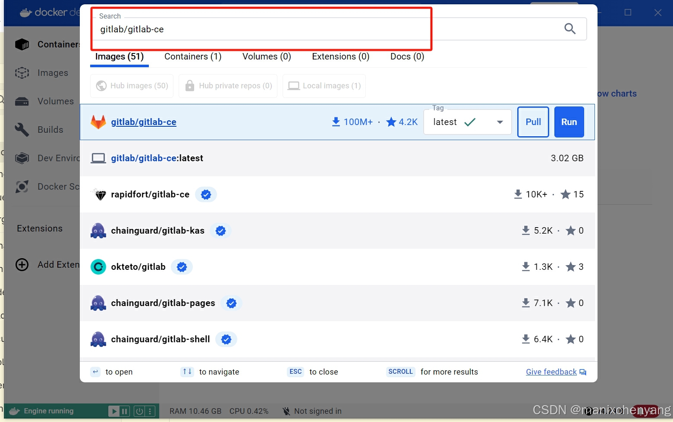Open the engine more-options dots menu
The image size is (673, 422).
[x=150, y=411]
